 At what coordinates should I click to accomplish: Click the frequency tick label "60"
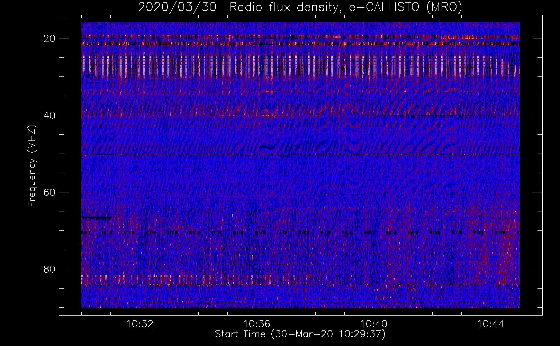[49, 192]
